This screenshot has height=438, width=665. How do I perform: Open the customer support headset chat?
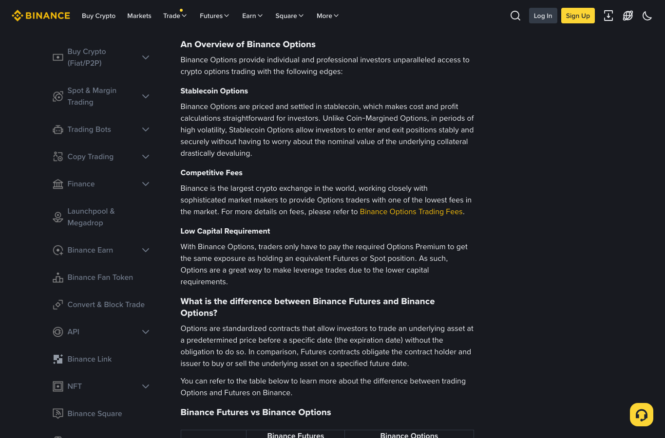pyautogui.click(x=642, y=415)
